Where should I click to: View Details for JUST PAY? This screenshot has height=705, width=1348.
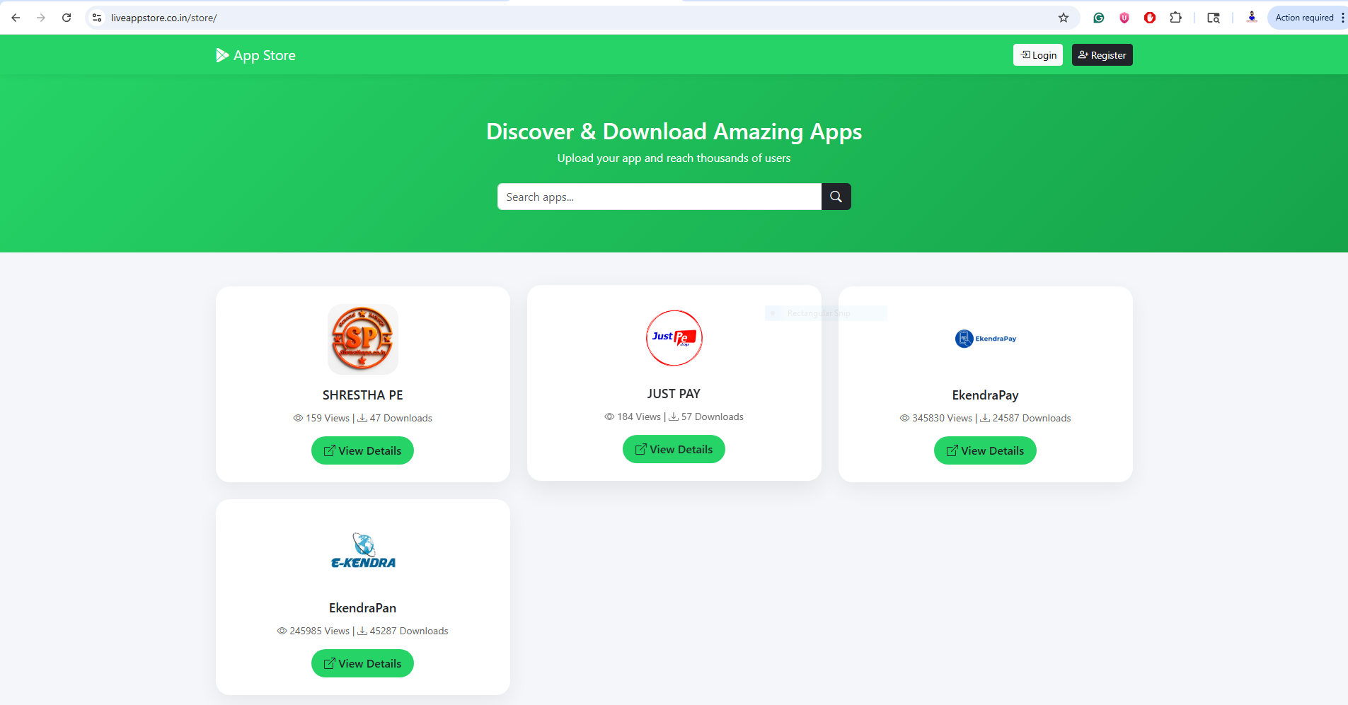(674, 449)
